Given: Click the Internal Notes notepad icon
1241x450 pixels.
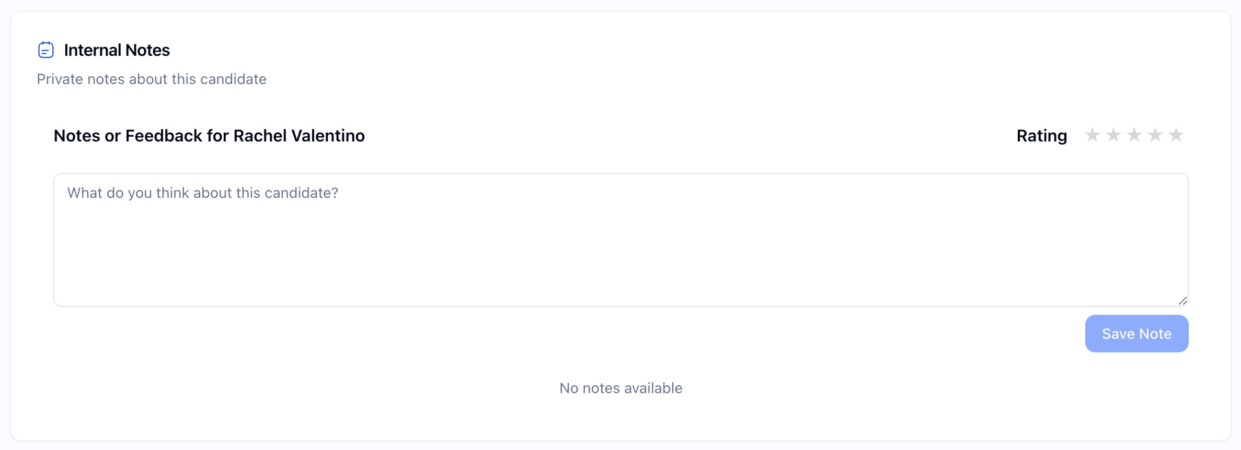Looking at the screenshot, I should tap(46, 50).
